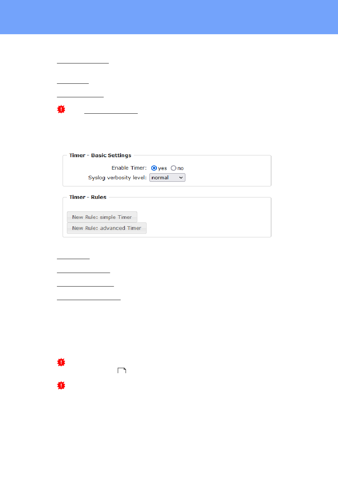Screen dimensions: 338x479
Task: Click New Rule: advanced Timer button
Action: click(x=107, y=228)
